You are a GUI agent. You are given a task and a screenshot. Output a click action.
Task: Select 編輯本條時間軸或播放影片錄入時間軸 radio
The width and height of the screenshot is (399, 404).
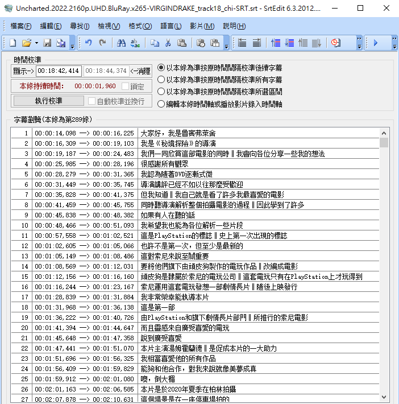161,104
